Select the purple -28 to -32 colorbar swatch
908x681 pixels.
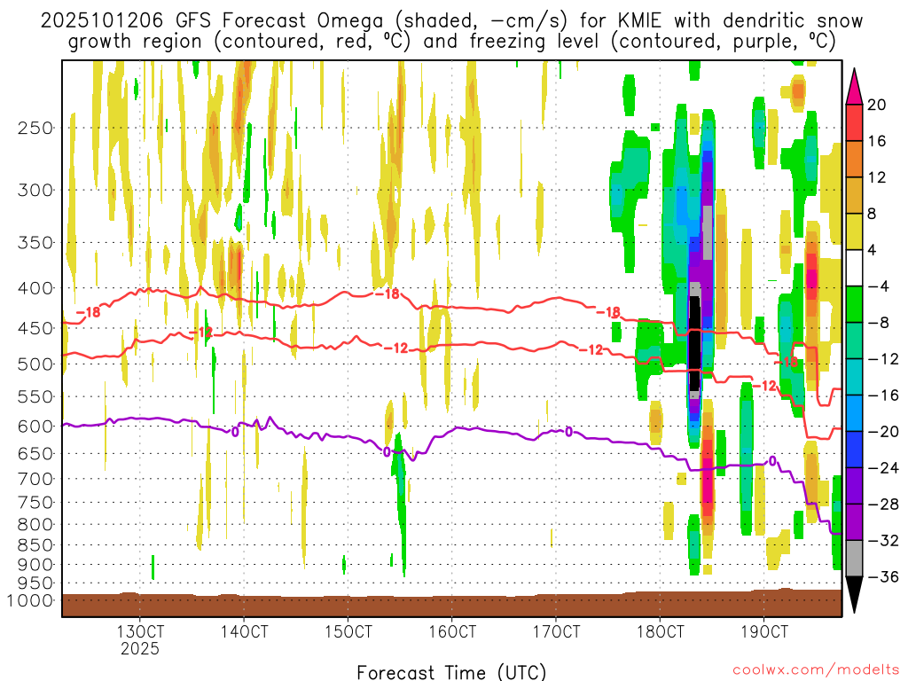856,521
